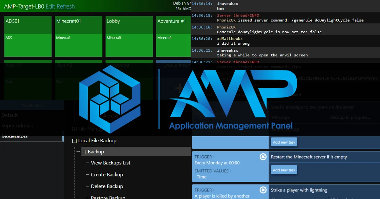Open the ADS01 instance tile
Image resolution: width=380 pixels, height=199 pixels.
coord(28,36)
